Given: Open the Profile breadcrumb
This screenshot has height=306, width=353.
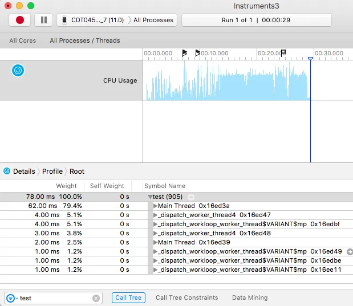Looking at the screenshot, I should [x=52, y=172].
